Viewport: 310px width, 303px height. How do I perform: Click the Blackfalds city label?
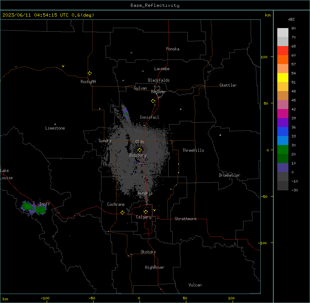(159, 80)
